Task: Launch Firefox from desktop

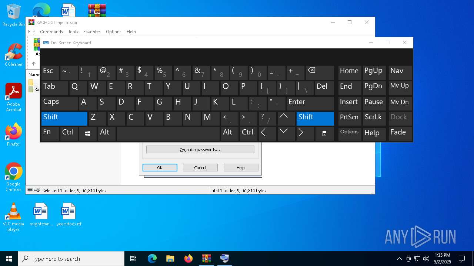Action: pyautogui.click(x=13, y=134)
